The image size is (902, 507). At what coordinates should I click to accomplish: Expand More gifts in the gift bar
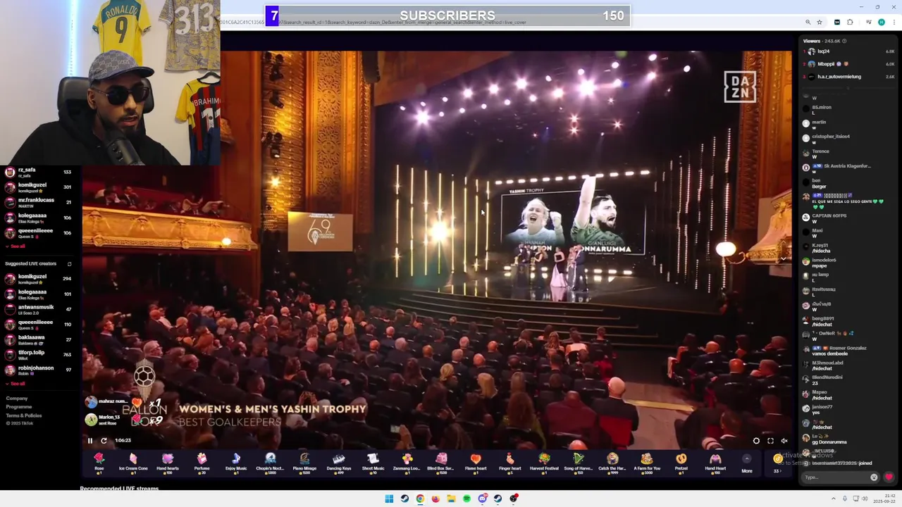(x=747, y=465)
